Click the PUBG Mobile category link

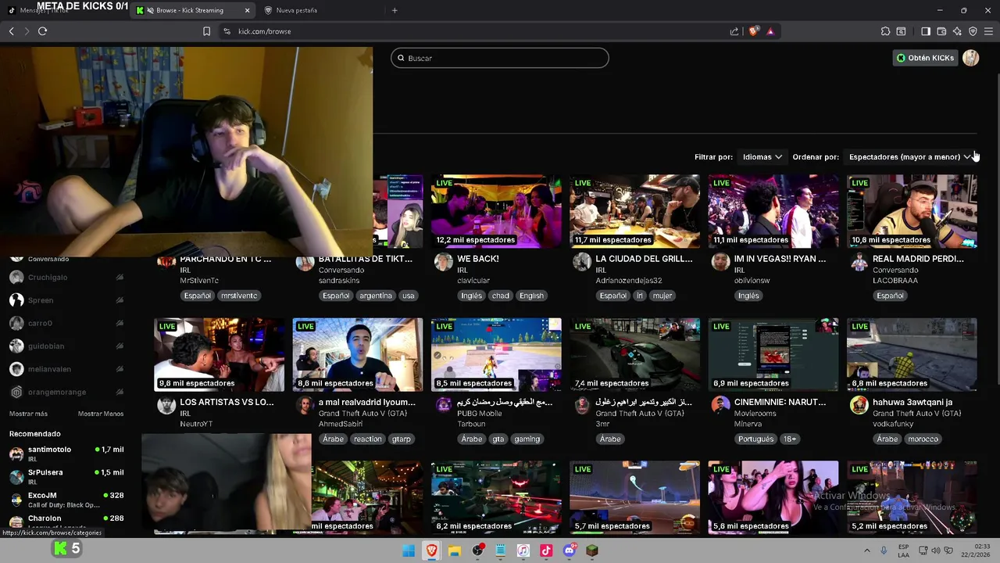[x=479, y=414]
